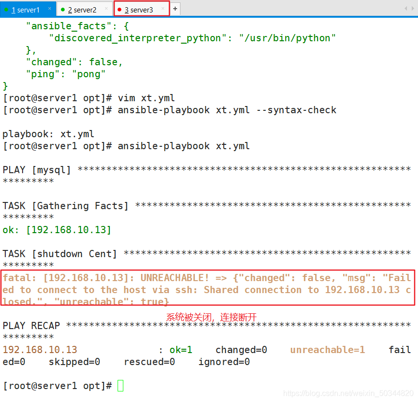Place cursor at the terminal prompt cursor block
The width and height of the screenshot is (418, 402).
[120, 386]
